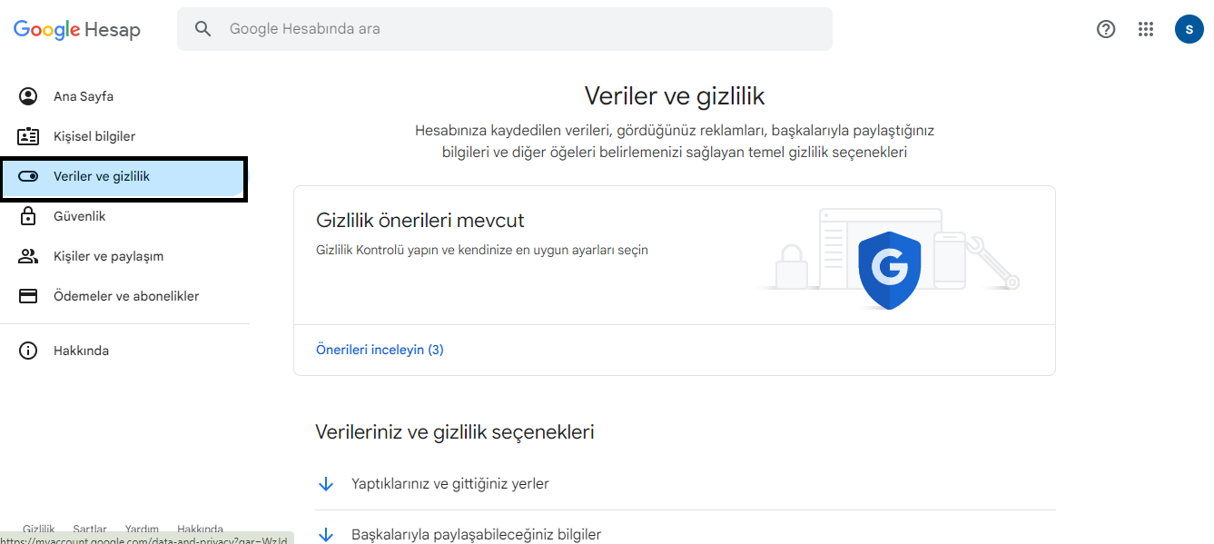Click the Veriler ve gizlilik toggle icon
This screenshot has width=1214, height=544.
point(28,175)
